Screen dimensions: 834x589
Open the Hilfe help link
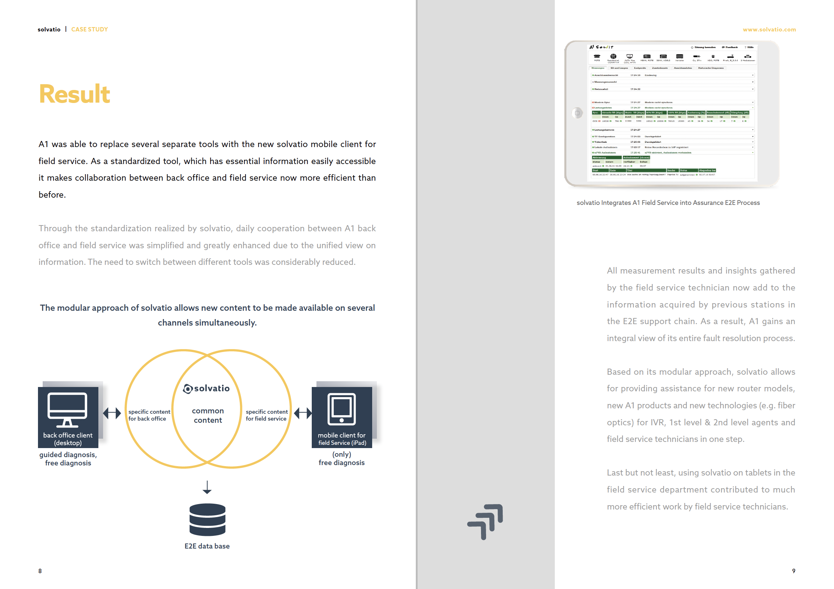pyautogui.click(x=749, y=47)
